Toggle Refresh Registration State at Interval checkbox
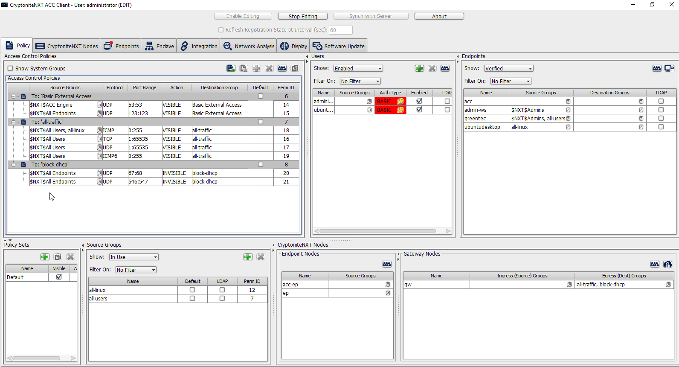Screen dimensions: 679x367 [x=221, y=30]
